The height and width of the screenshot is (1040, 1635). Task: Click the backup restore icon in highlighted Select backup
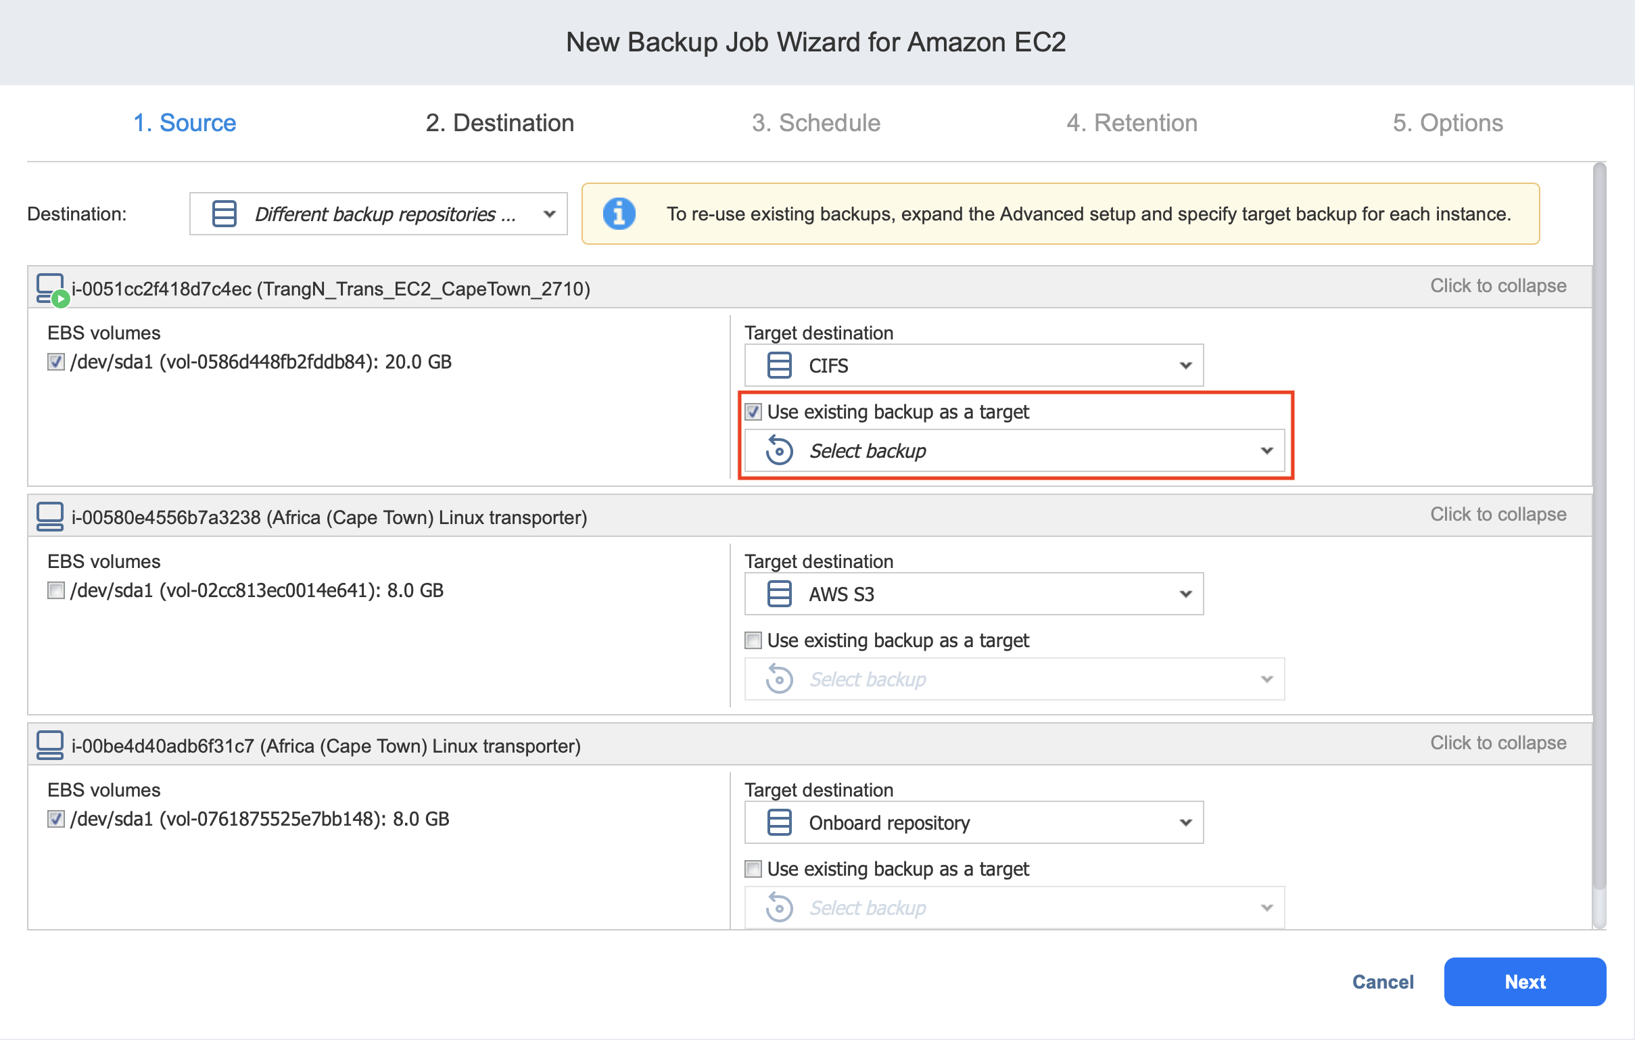(779, 451)
